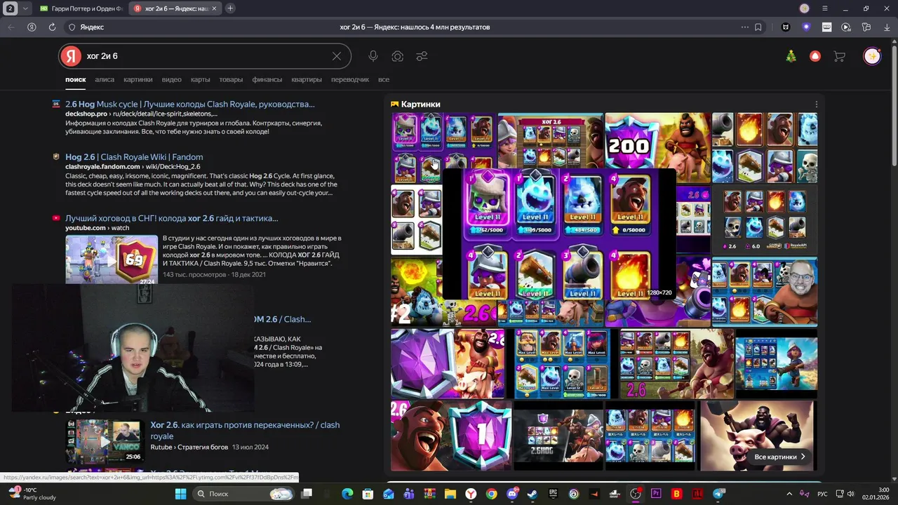
Task: Close the active хог 2и 6 tab
Action: (x=215, y=8)
